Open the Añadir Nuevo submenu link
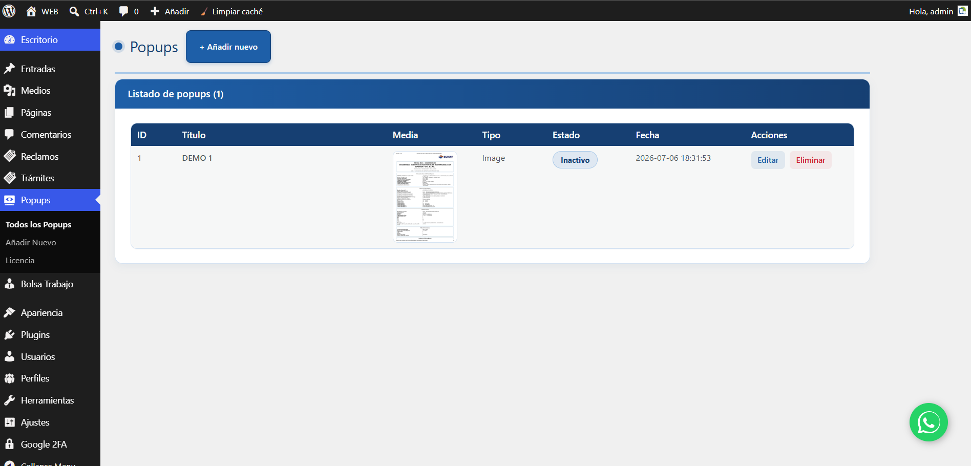This screenshot has width=971, height=466. 31,243
